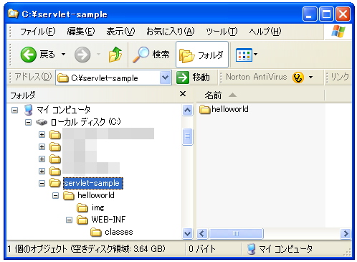Open the views icon dropdown
Screen dimensions: 357x262
[247, 55]
